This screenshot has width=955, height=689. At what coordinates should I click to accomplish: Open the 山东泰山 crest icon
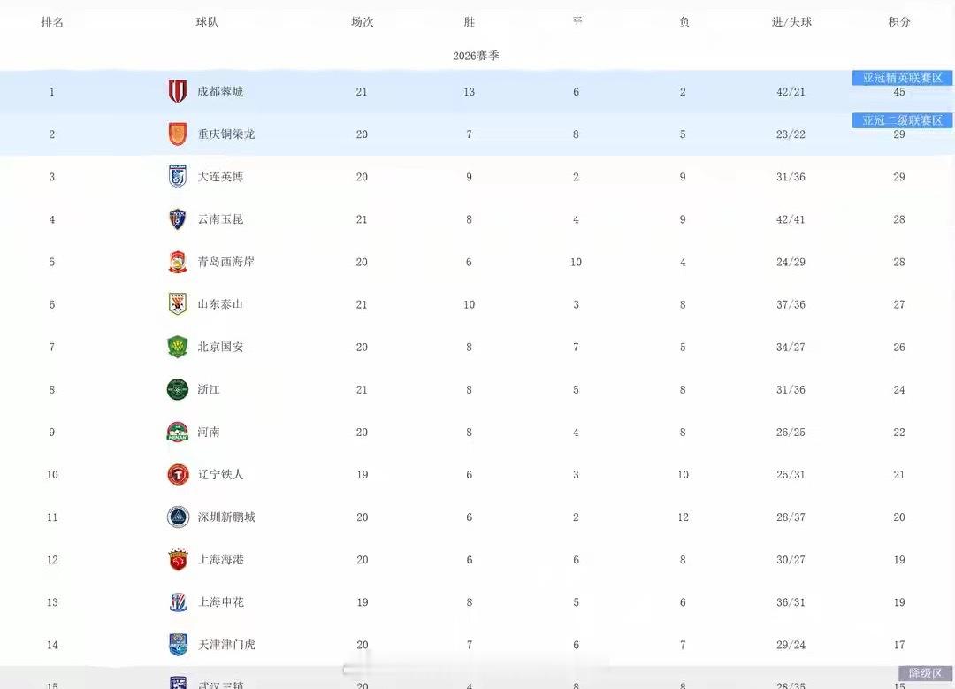pyautogui.click(x=177, y=304)
